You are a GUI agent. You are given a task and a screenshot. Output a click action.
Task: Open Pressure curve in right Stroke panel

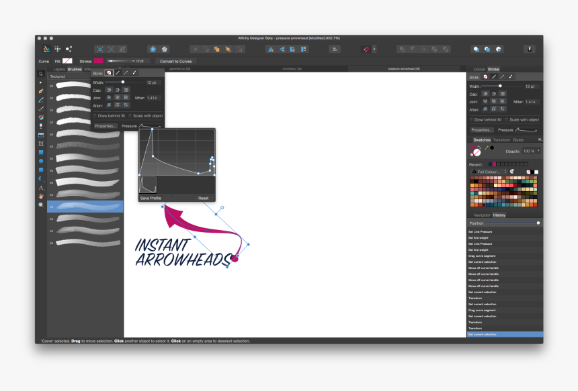click(526, 130)
